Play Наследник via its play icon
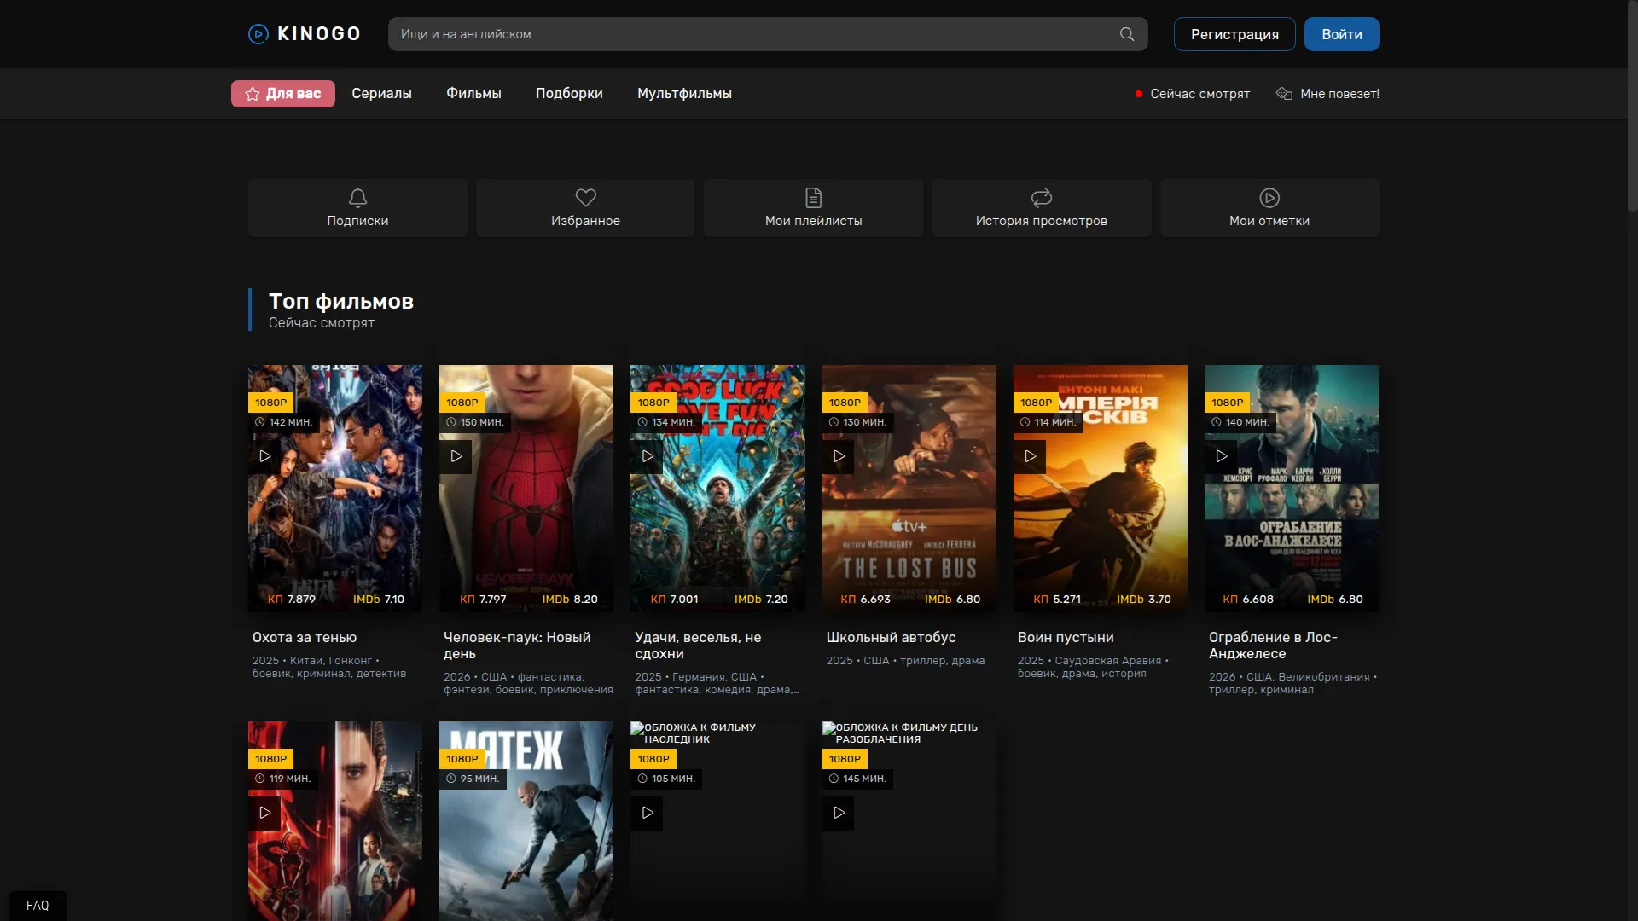Viewport: 1638px width, 921px height. 647,813
